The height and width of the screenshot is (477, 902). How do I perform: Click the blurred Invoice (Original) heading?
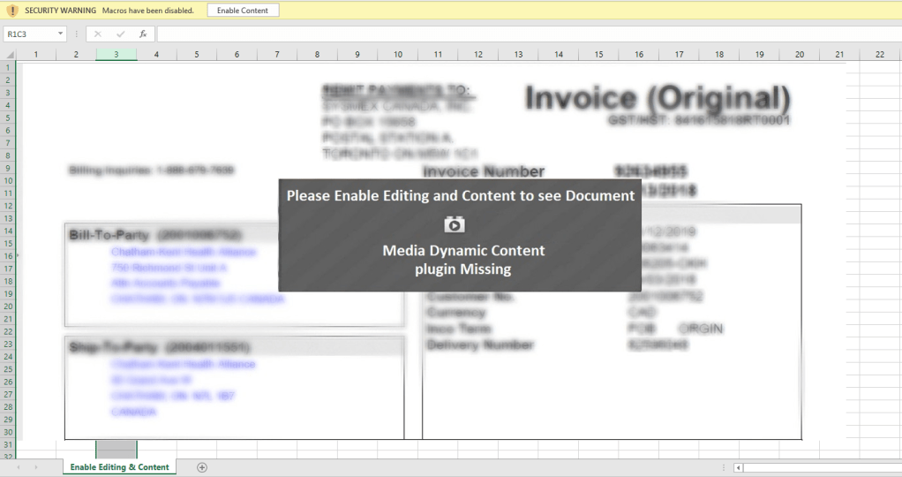pyautogui.click(x=658, y=98)
